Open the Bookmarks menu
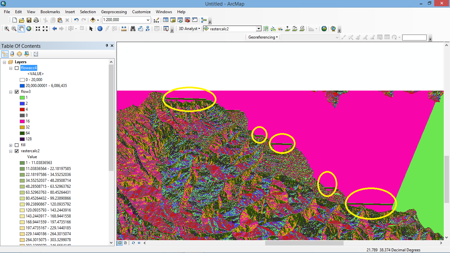Viewport: 450px width, 253px height. [50, 12]
